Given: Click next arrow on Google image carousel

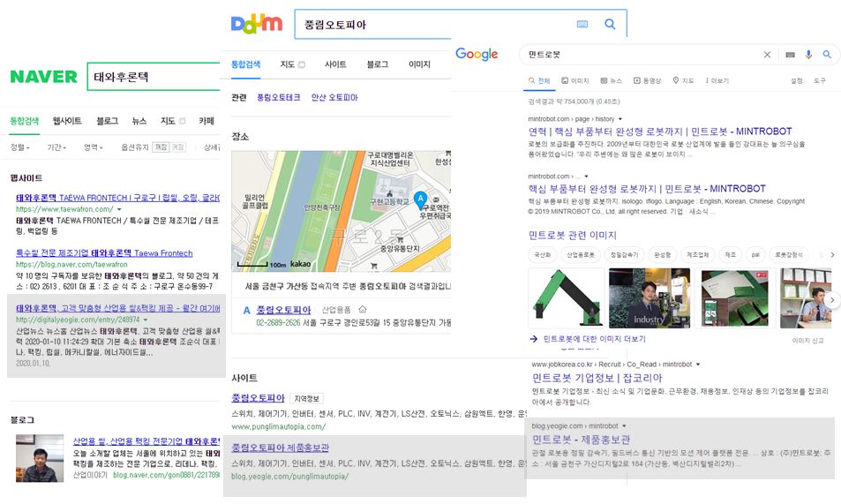Looking at the screenshot, I should pos(832,300).
